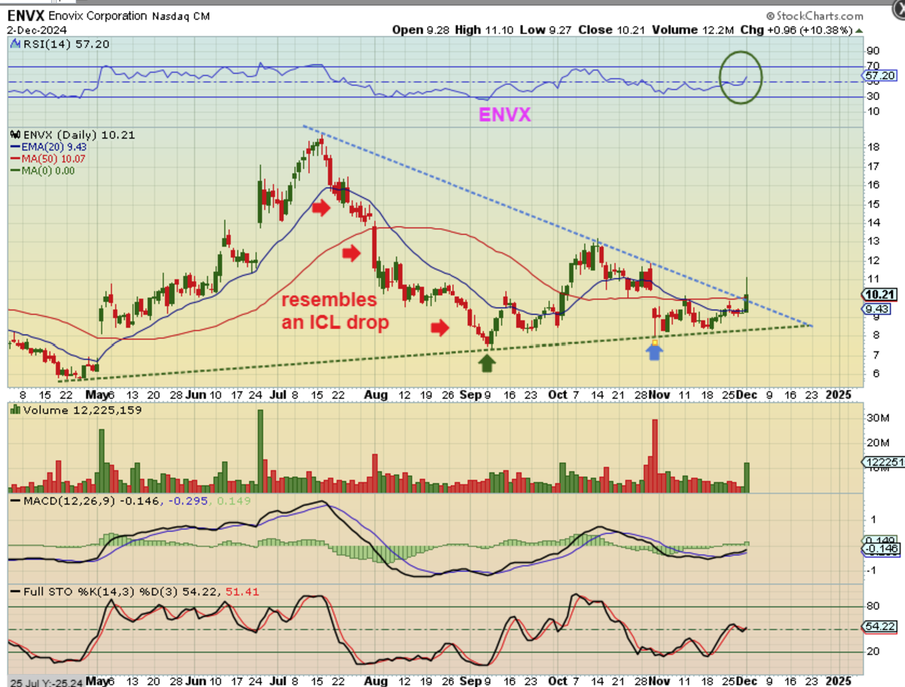Click the 18 level on the price axis

point(873,148)
